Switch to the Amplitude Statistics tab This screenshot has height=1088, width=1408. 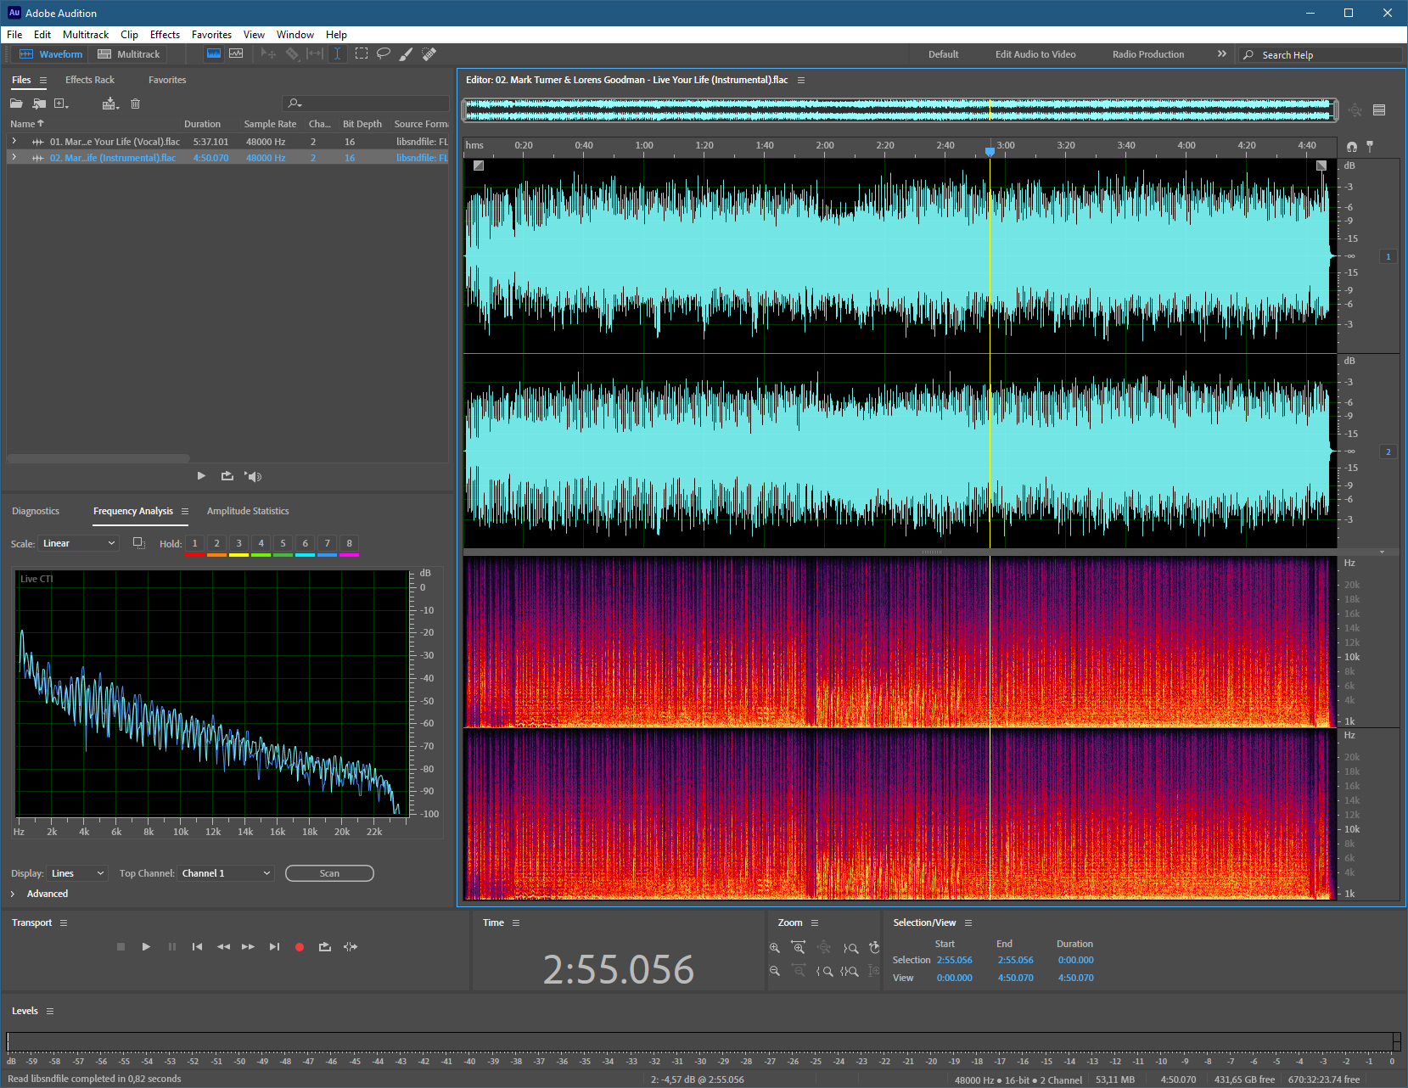tap(248, 511)
